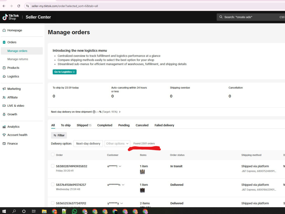This screenshot has height=214, width=285.
Task: Switch to Completed tab
Action: coord(105,125)
